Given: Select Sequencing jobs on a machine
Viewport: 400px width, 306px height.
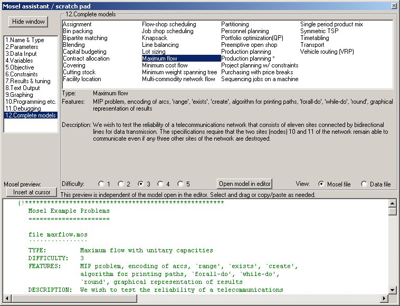Looking at the screenshot, I should coord(260,79).
